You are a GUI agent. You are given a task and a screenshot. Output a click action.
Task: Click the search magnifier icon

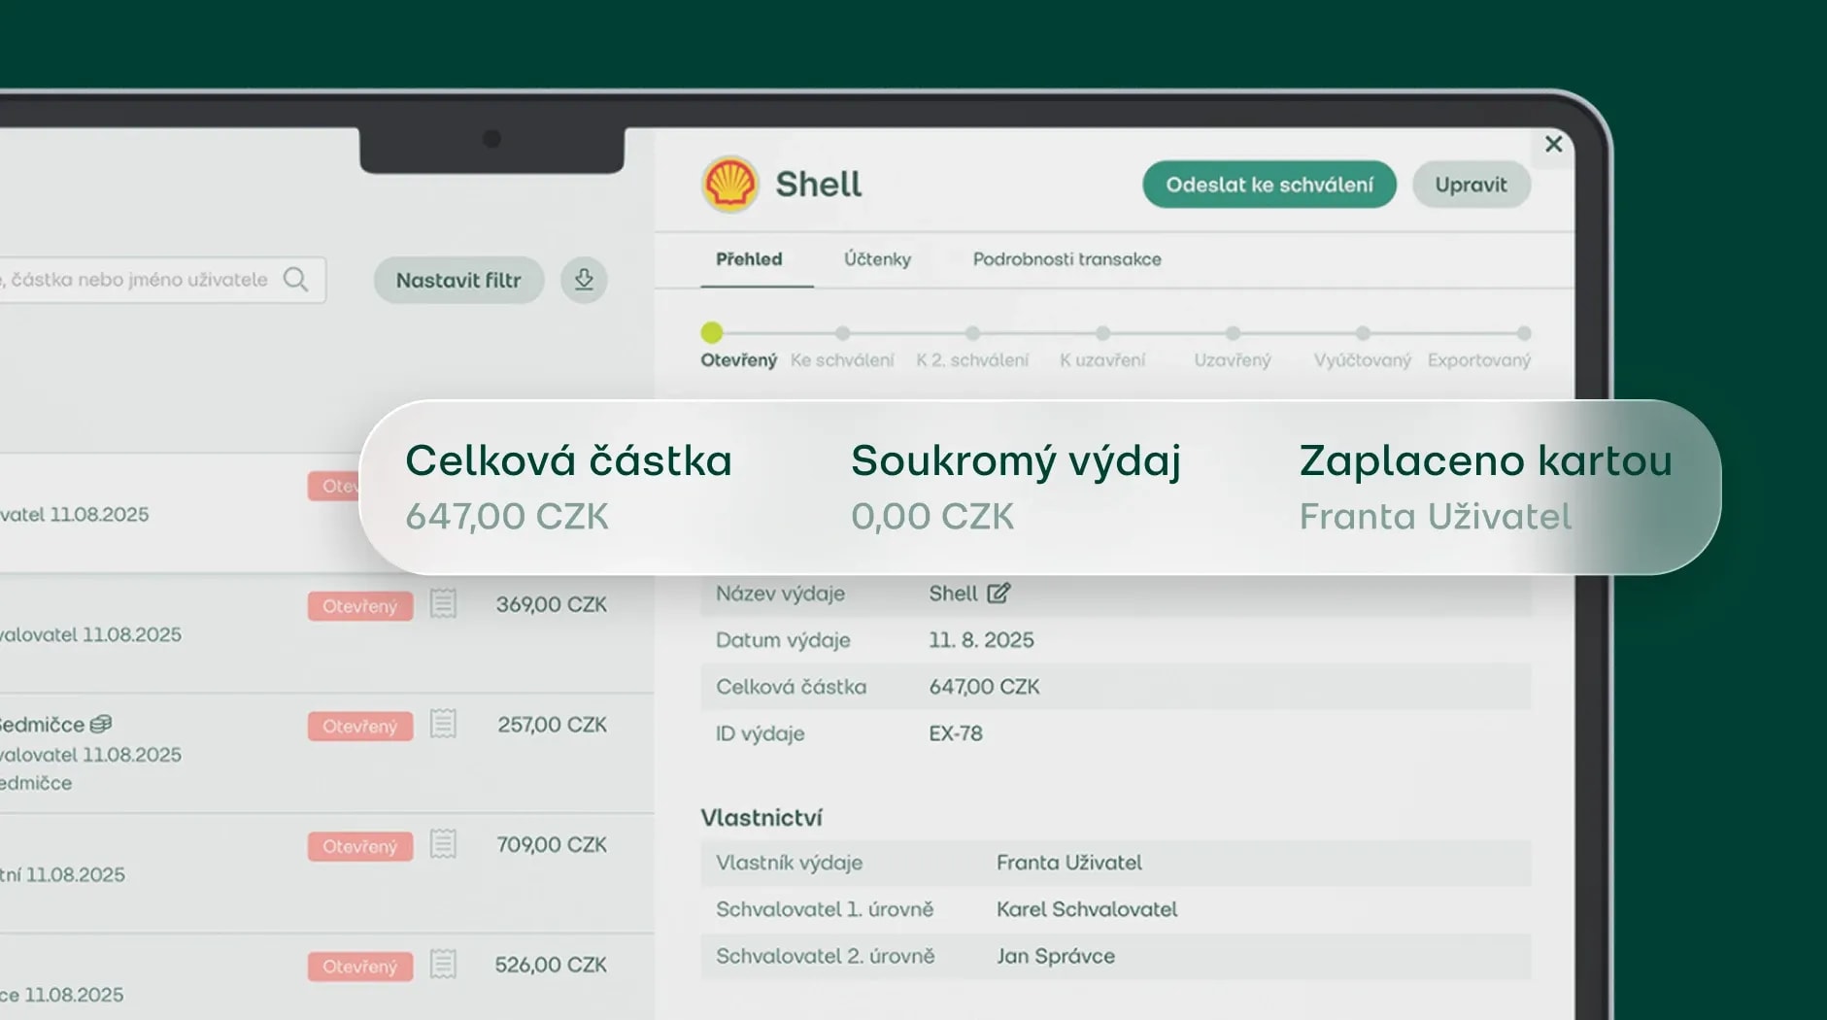(x=296, y=280)
